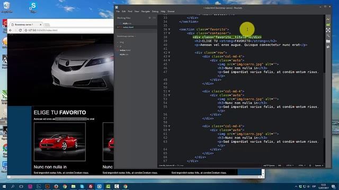Open the Skype icon in the taskbar
This screenshot has width=339, height=190.
coord(82,186)
